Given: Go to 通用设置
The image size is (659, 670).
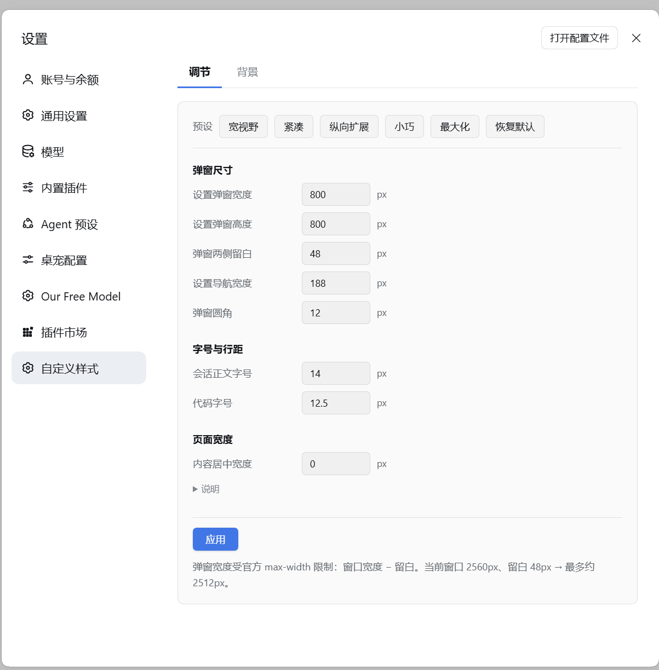Looking at the screenshot, I should click(x=79, y=115).
